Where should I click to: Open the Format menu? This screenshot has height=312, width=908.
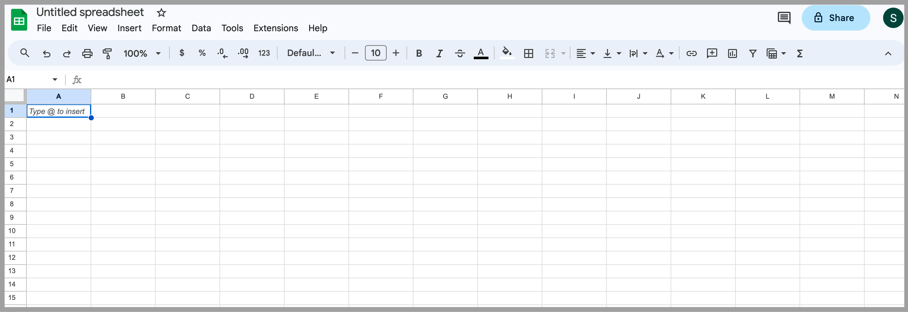[x=166, y=28]
